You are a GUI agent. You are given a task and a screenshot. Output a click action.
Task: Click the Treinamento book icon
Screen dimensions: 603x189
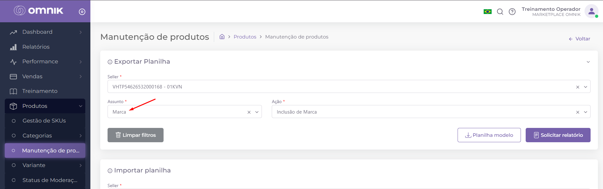tap(13, 91)
